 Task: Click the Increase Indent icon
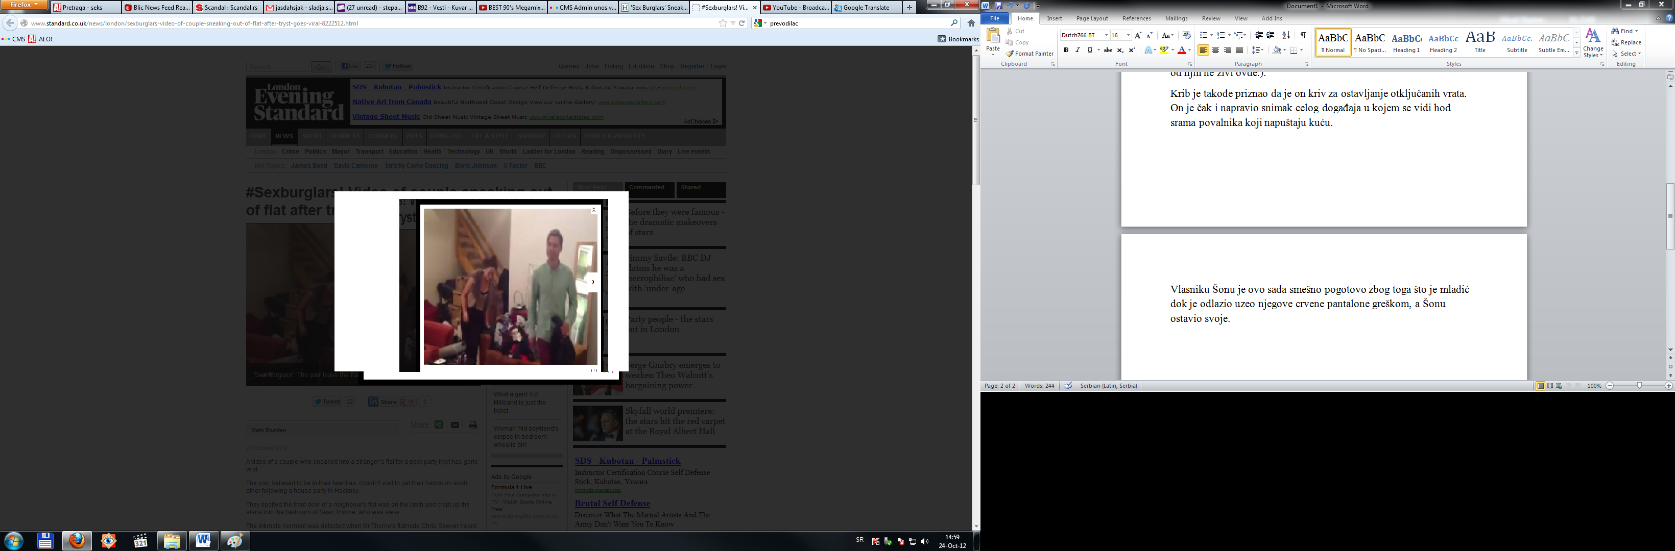point(1271,36)
